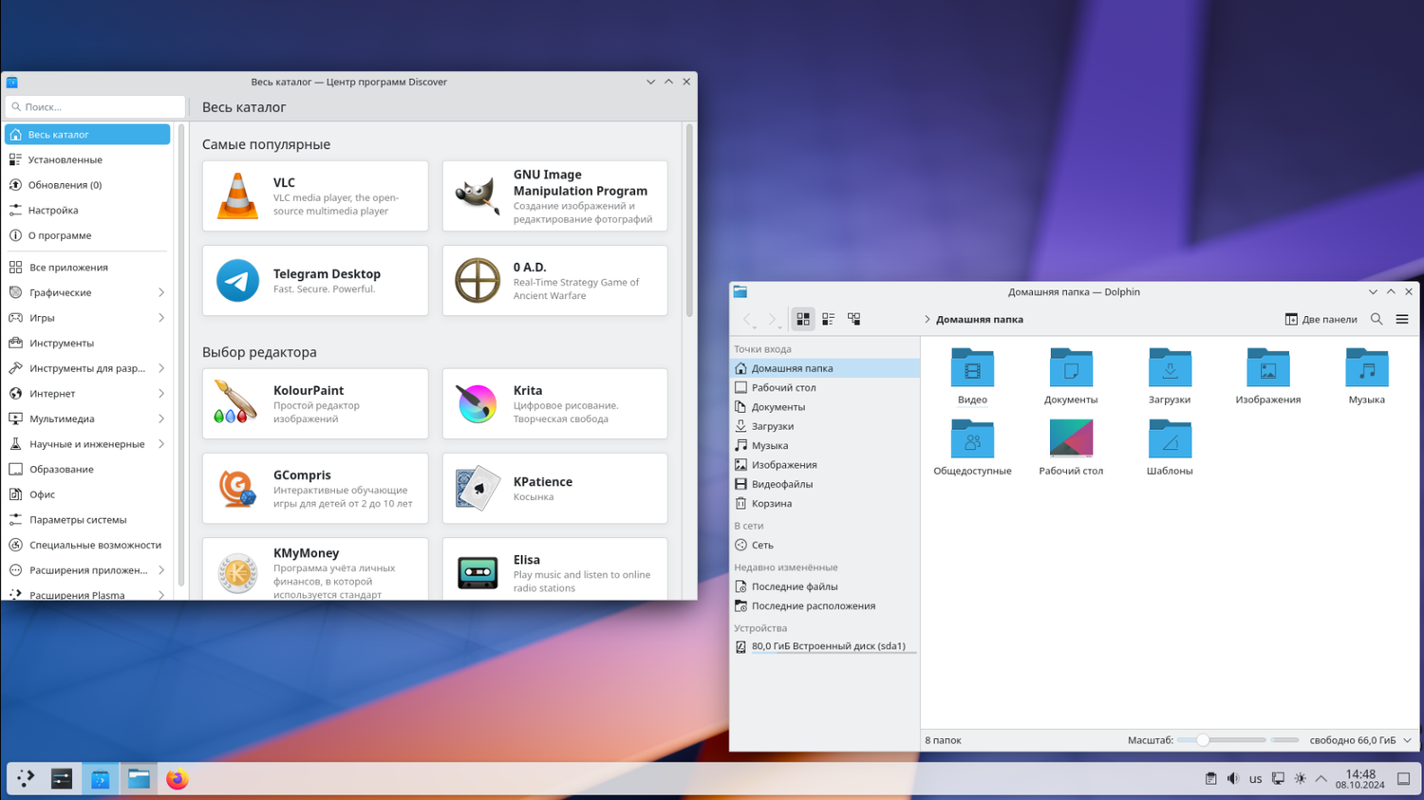The height and width of the screenshot is (800, 1424).
Task: Switch Dolphin to icons view mode
Action: (x=803, y=320)
